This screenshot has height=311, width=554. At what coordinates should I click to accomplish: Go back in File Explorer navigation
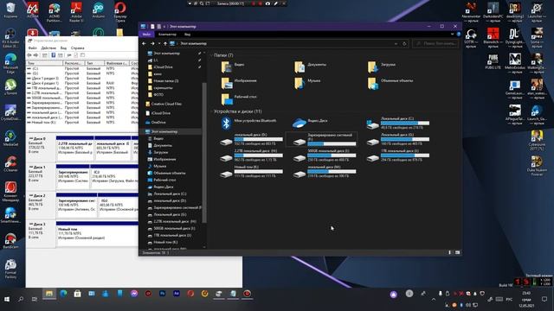[x=144, y=43]
